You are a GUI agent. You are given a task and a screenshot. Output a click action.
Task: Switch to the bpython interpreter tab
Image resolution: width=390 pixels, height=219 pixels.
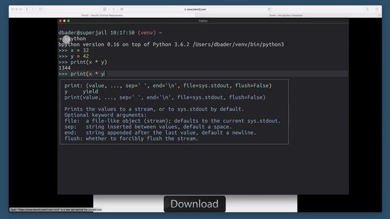[286, 15]
